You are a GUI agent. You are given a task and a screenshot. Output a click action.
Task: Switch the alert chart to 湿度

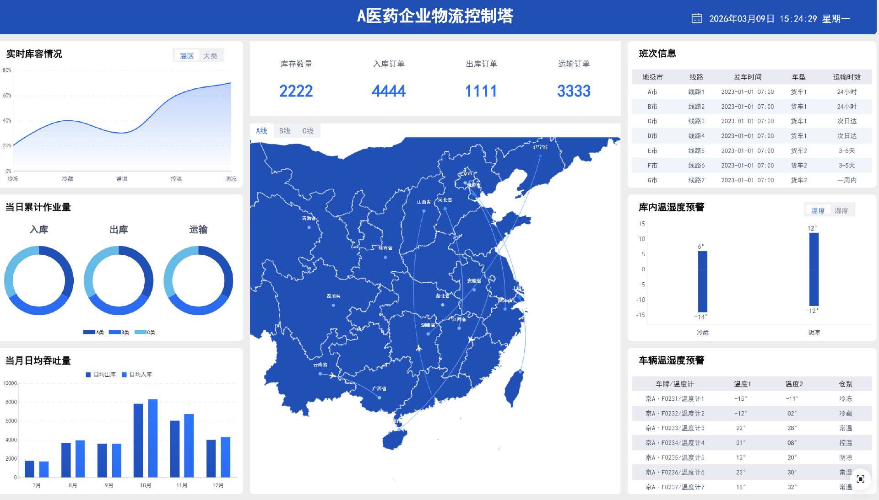[841, 210]
